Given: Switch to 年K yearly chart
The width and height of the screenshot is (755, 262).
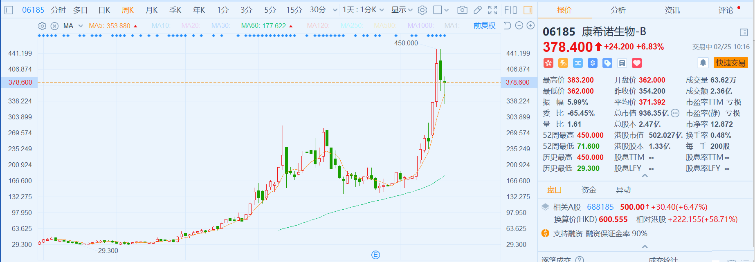Looking at the screenshot, I should pyautogui.click(x=199, y=10).
